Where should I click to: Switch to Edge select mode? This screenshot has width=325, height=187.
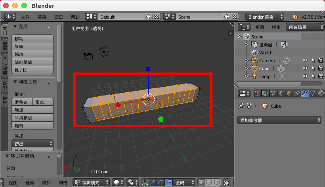click(x=209, y=182)
